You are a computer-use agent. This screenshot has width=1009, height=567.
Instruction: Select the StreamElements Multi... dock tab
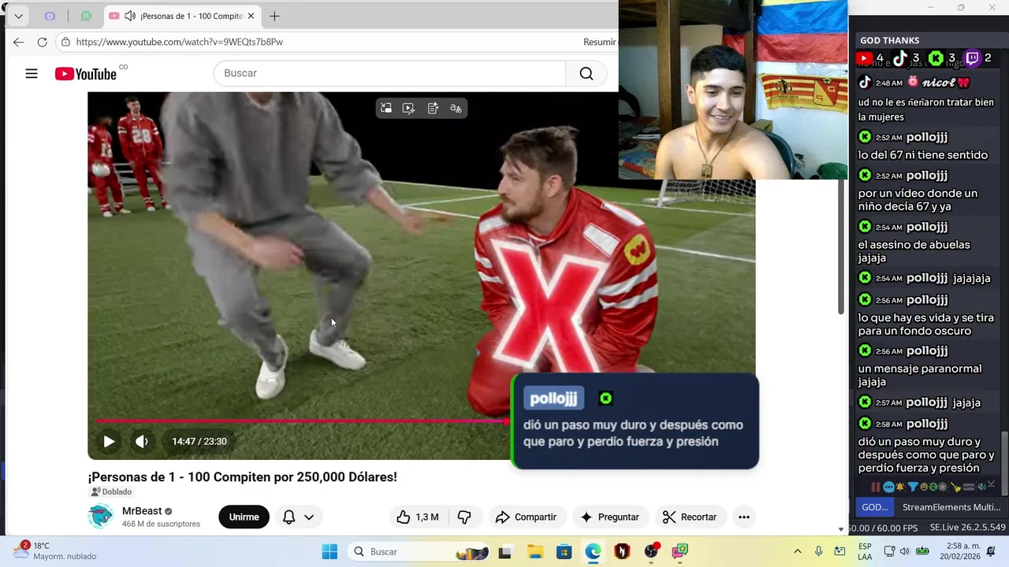pos(951,507)
